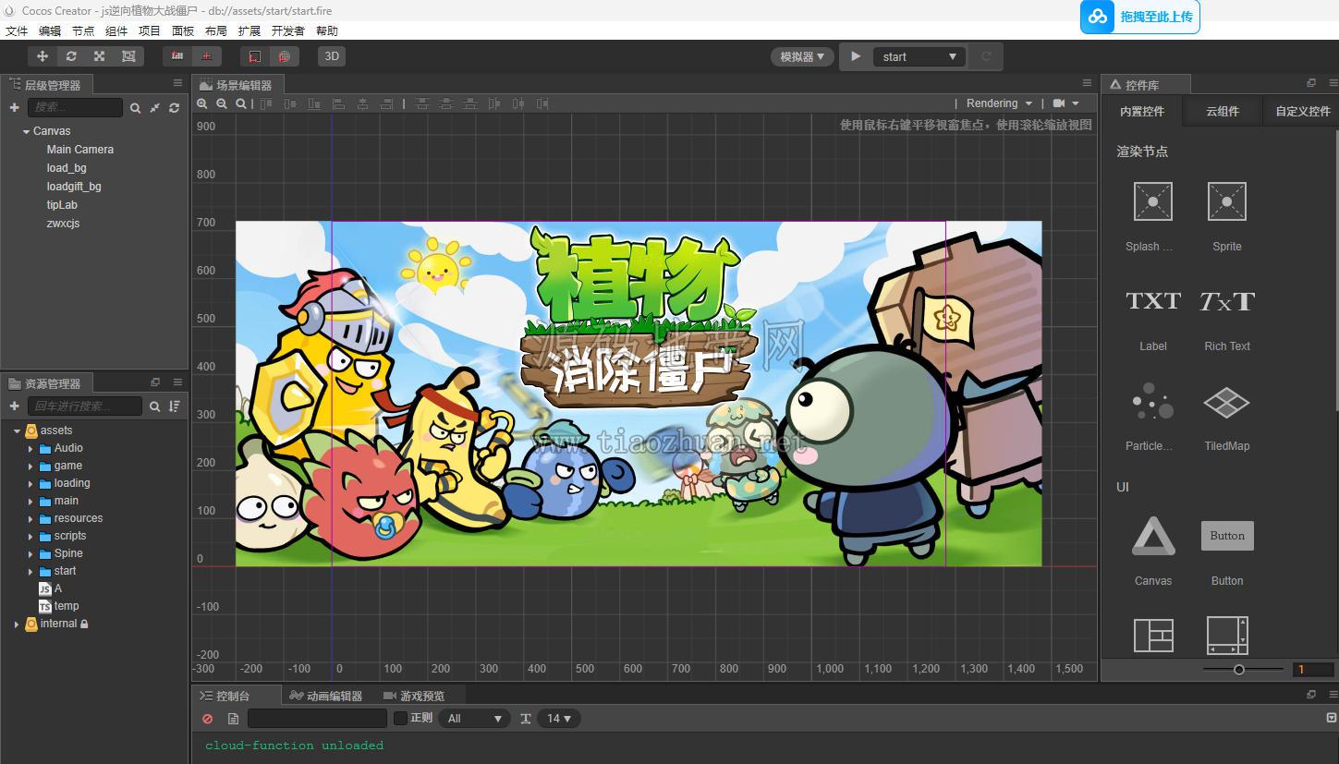The image size is (1339, 764).
Task: Pick the Button widget
Action: [1227, 552]
